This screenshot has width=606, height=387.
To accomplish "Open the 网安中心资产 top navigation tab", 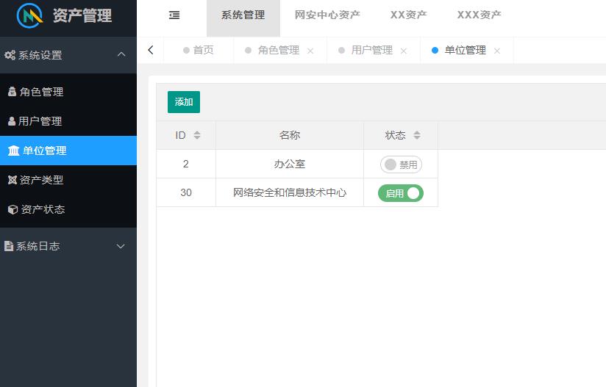I will pos(327,15).
